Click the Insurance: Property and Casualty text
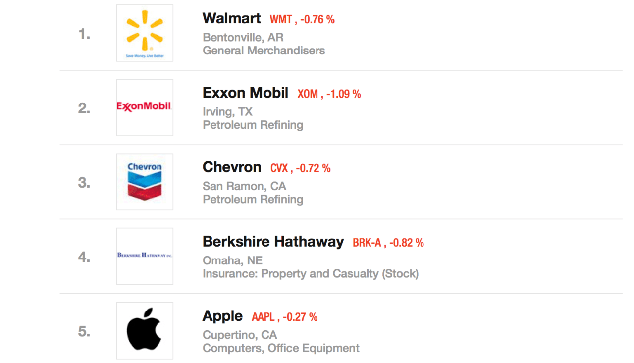The width and height of the screenshot is (634, 363). [x=310, y=273]
